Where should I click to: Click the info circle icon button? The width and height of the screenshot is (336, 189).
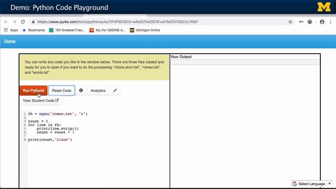point(81,91)
